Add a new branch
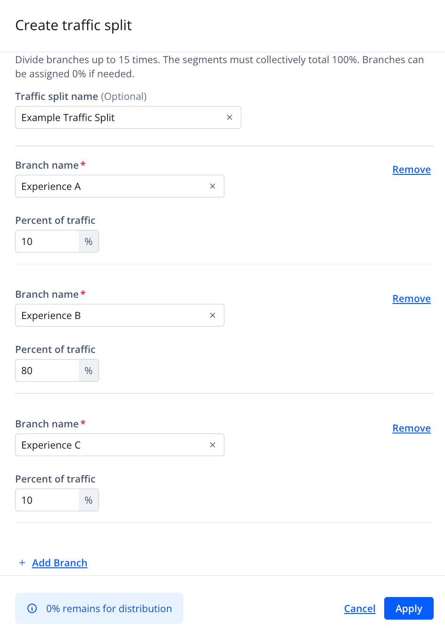Screen dimensions: 445x638 (59, 563)
